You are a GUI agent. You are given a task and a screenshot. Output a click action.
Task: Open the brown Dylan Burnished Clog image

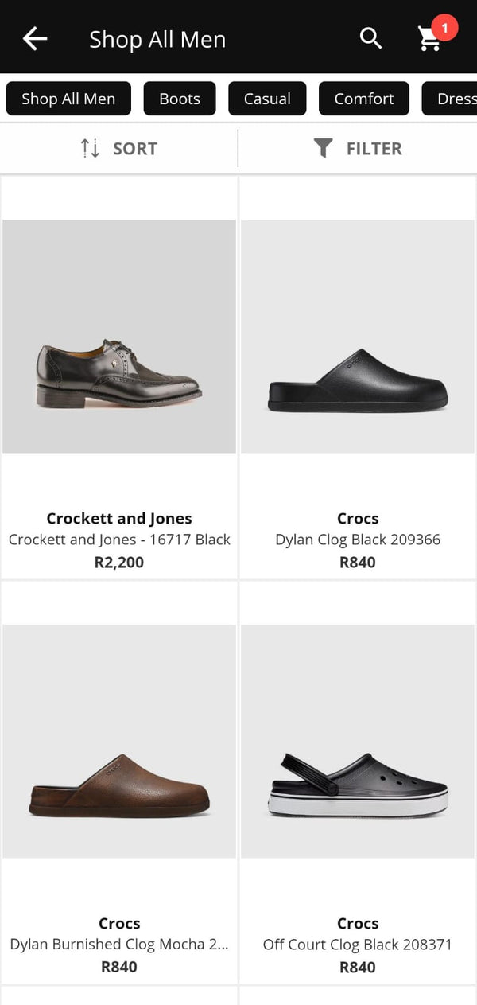119,742
